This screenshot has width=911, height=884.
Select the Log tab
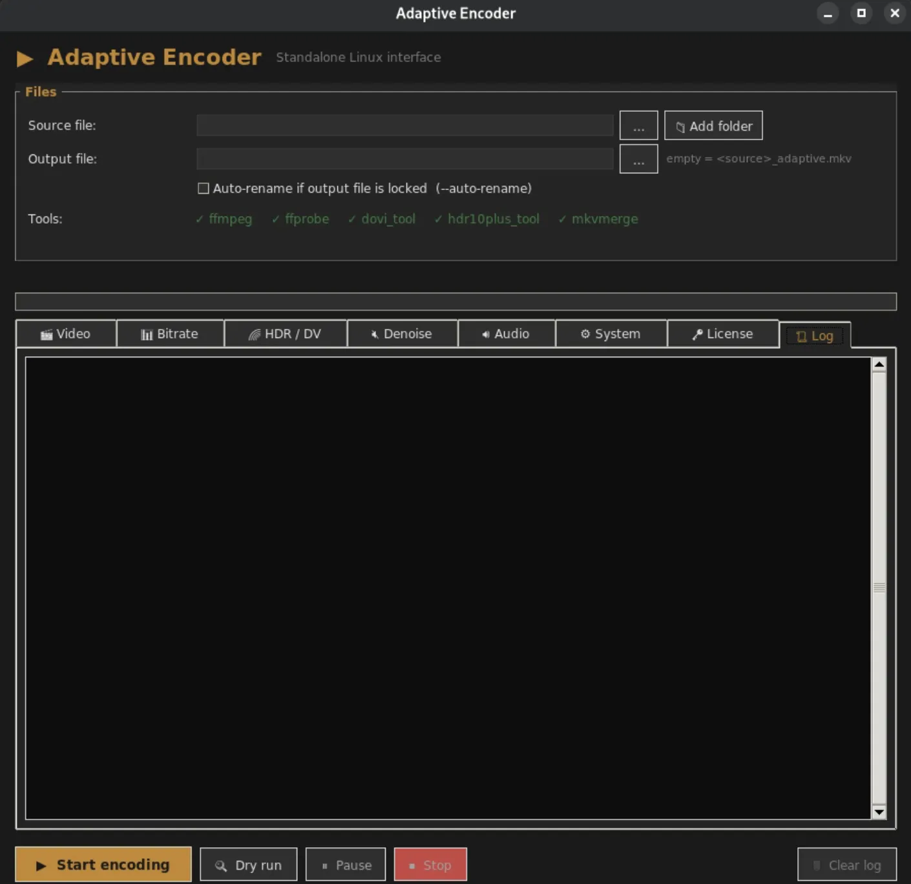815,335
